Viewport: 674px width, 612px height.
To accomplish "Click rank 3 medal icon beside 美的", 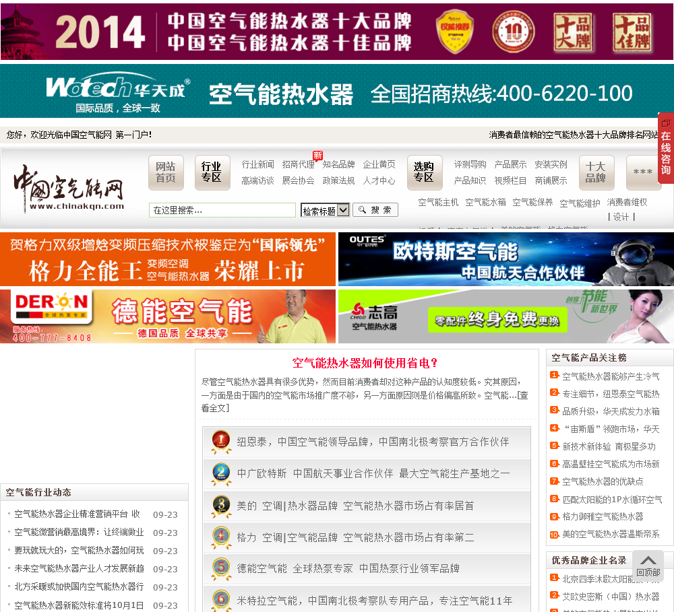I will point(221,506).
